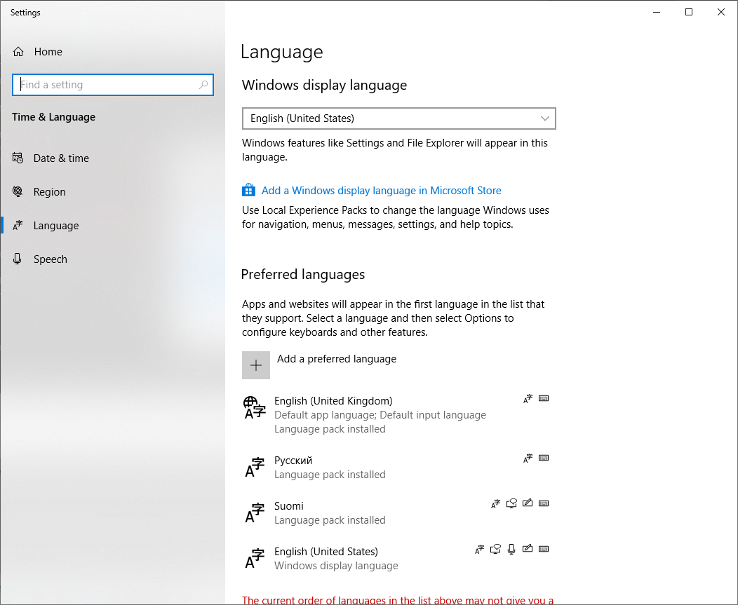Select the Handwriting pen icon beside Suomi

[x=528, y=503]
